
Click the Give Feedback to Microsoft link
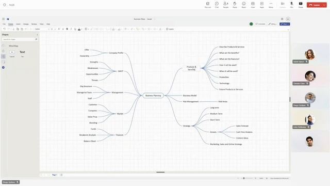point(279,178)
